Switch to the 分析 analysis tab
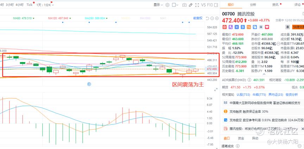 [253, 5]
